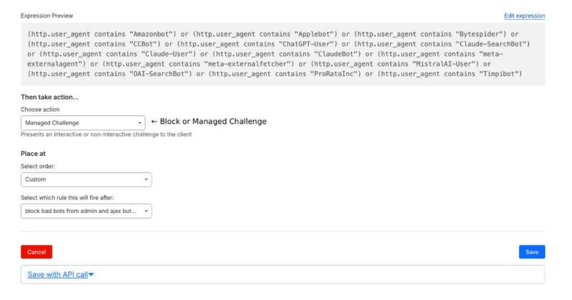Click the expression preview code box
This screenshot has width=572, height=300.
283,54
